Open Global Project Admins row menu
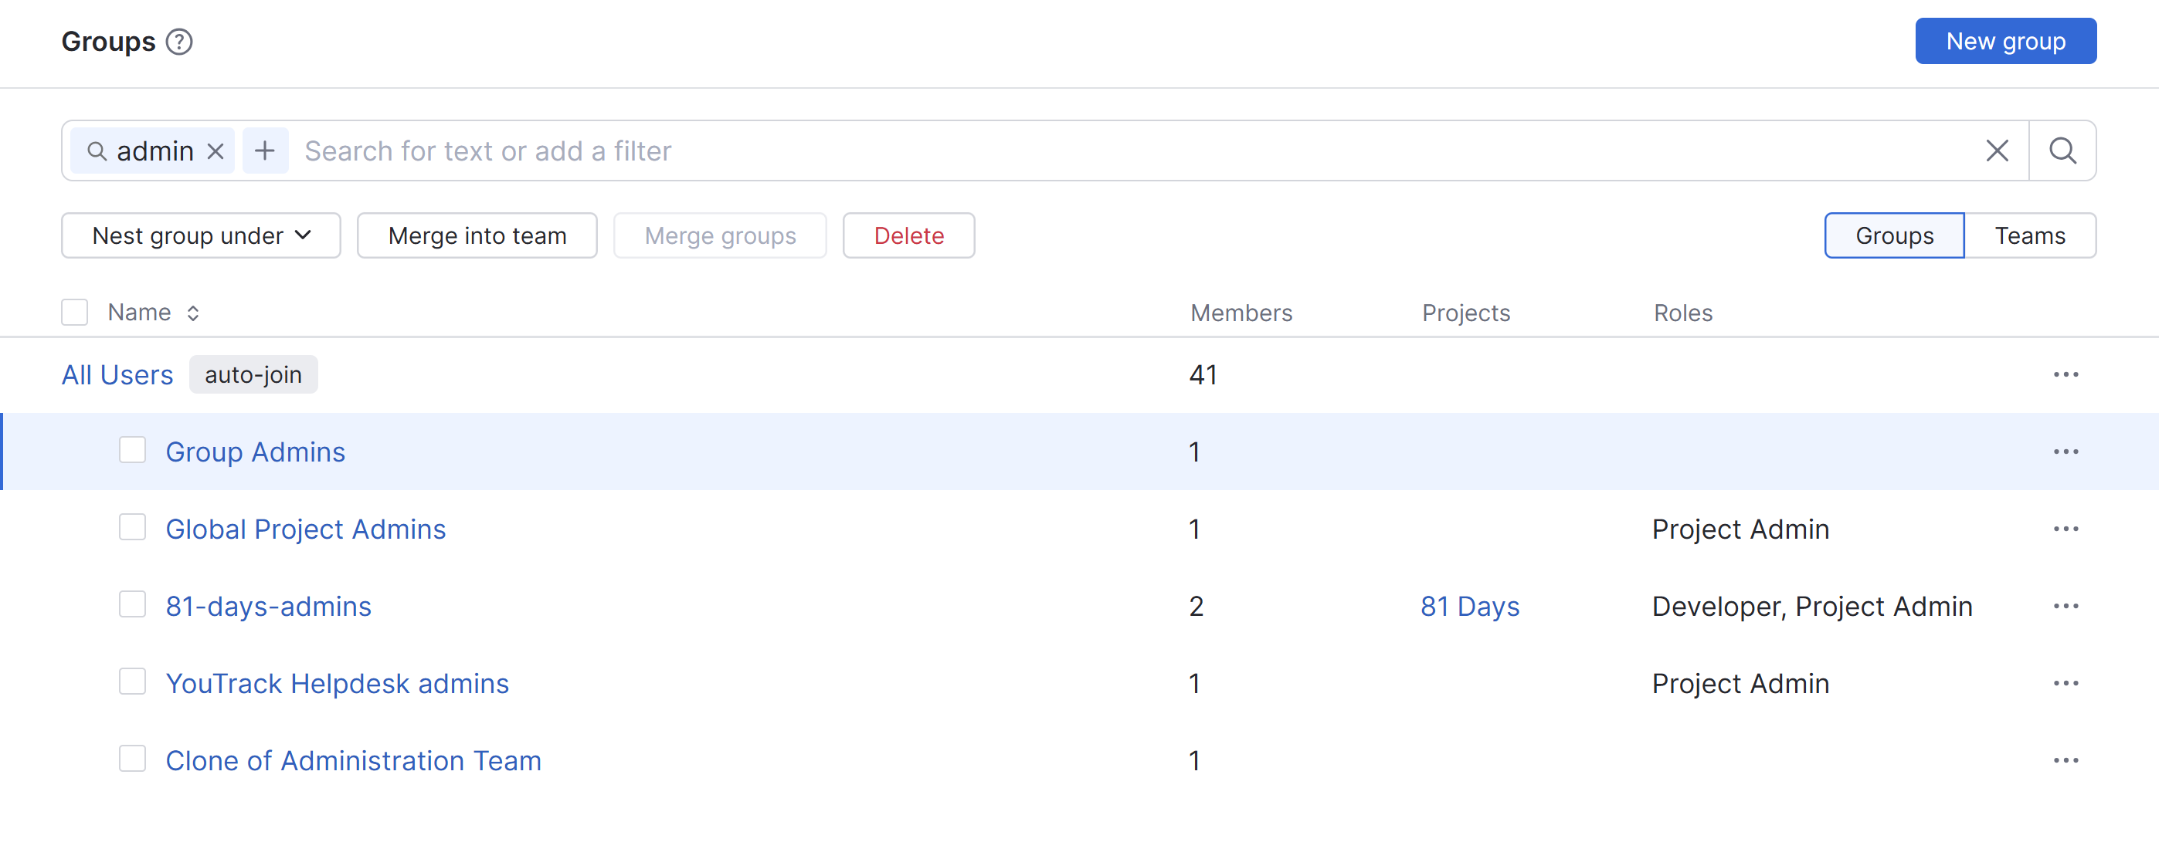The height and width of the screenshot is (849, 2169). 2065,529
